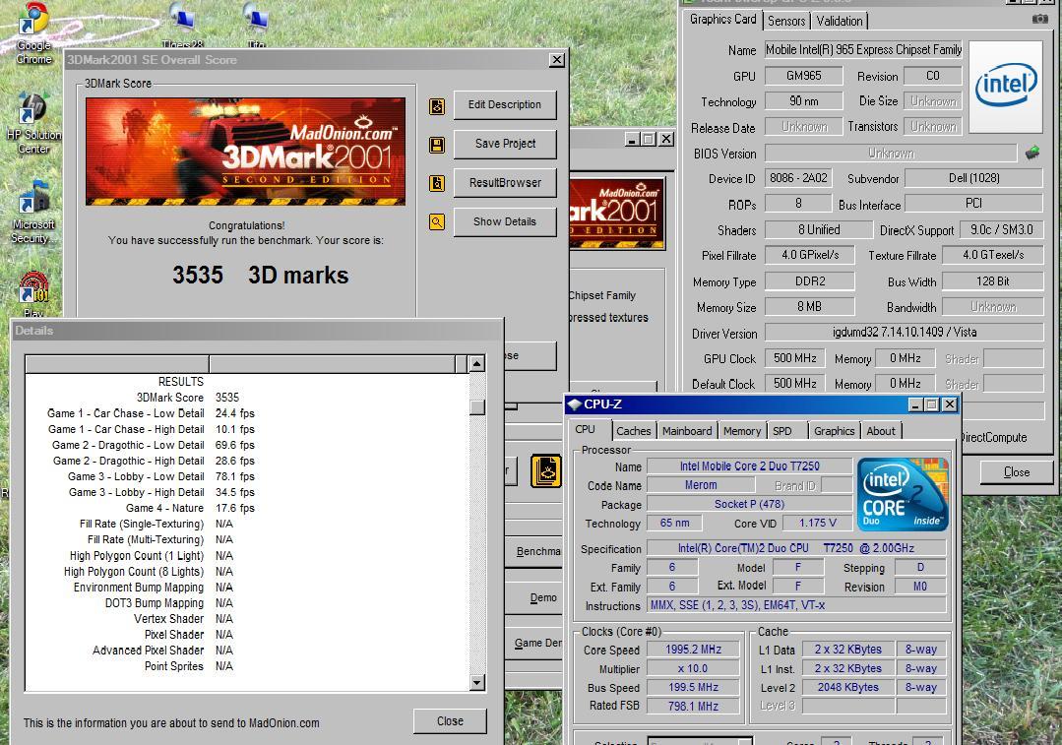Click the CPU-Z Name field Intel Mobile Core 2 Duo
Screen dimensions: 1062x745
[749, 466]
